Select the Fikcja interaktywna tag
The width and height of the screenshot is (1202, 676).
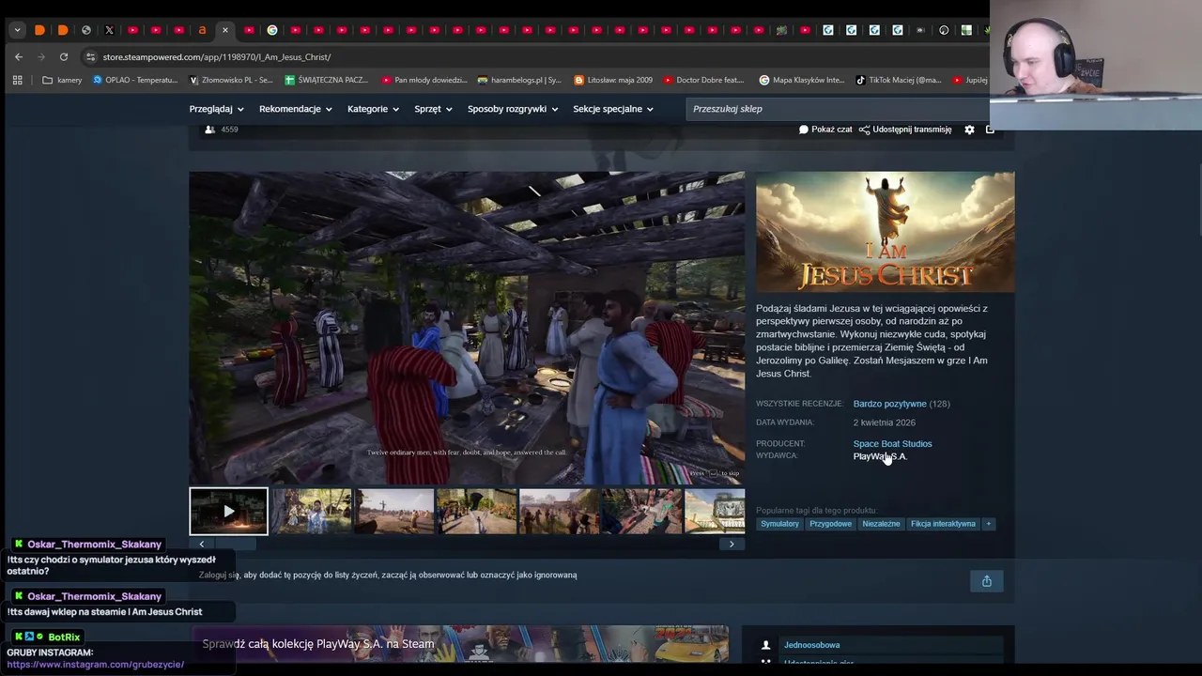943,524
